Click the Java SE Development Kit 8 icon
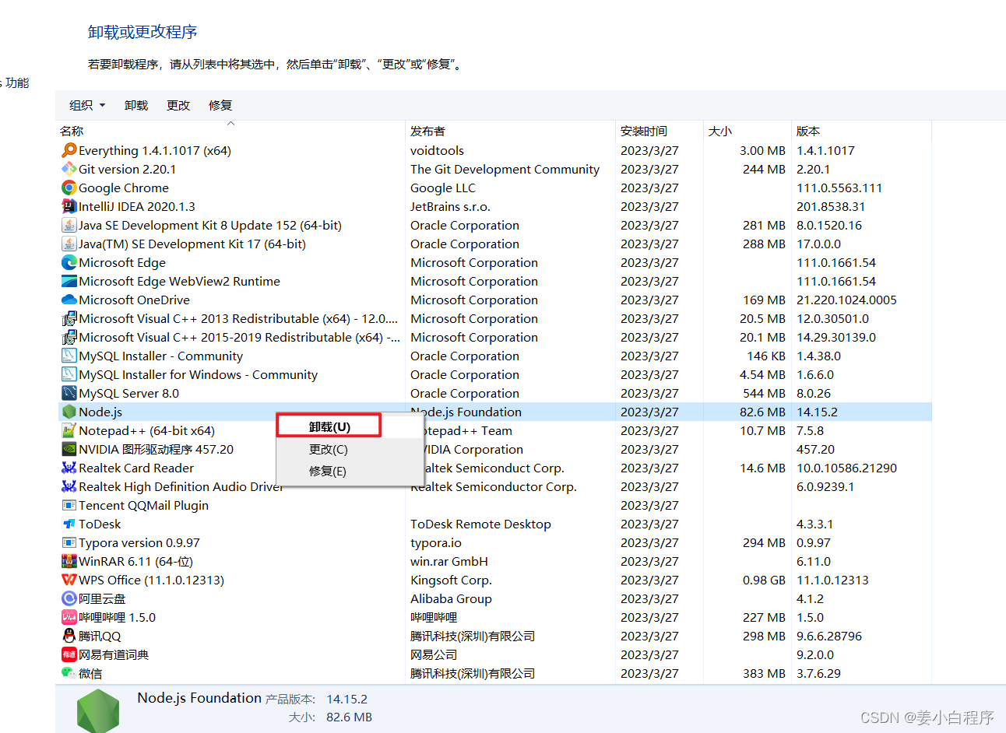Viewport: 1006px width, 733px height. coord(69,225)
